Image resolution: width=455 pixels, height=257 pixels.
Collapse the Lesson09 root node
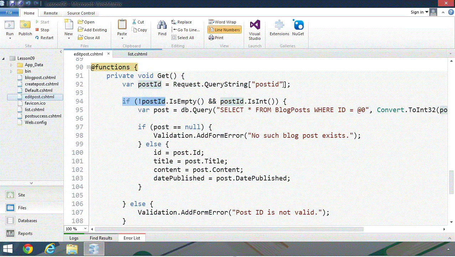[x=4, y=58]
